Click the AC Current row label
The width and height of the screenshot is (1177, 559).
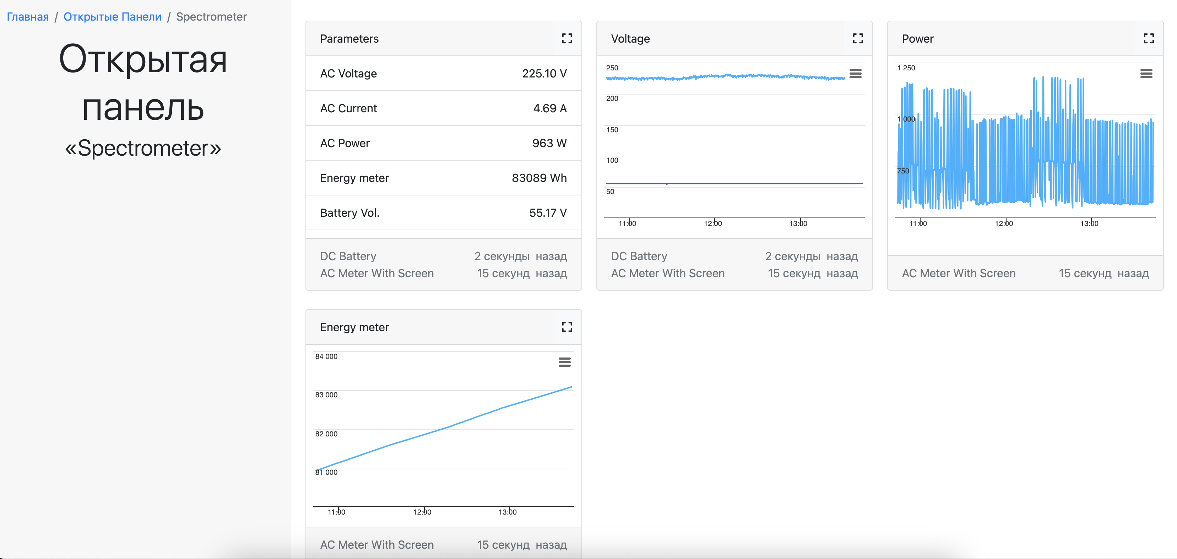tap(348, 108)
